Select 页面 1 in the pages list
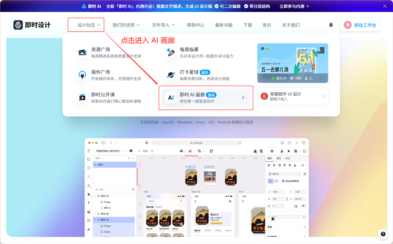 tap(115, 165)
